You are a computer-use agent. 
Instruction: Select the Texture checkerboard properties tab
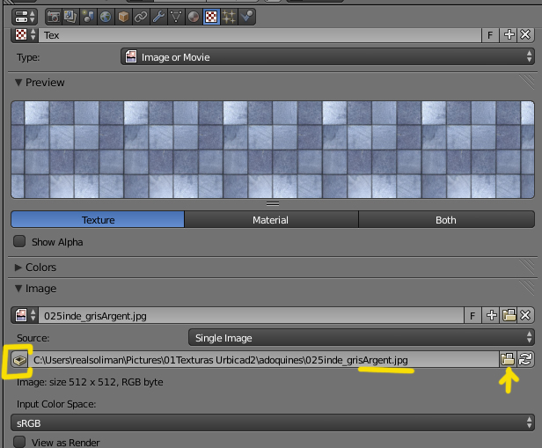coord(211,17)
